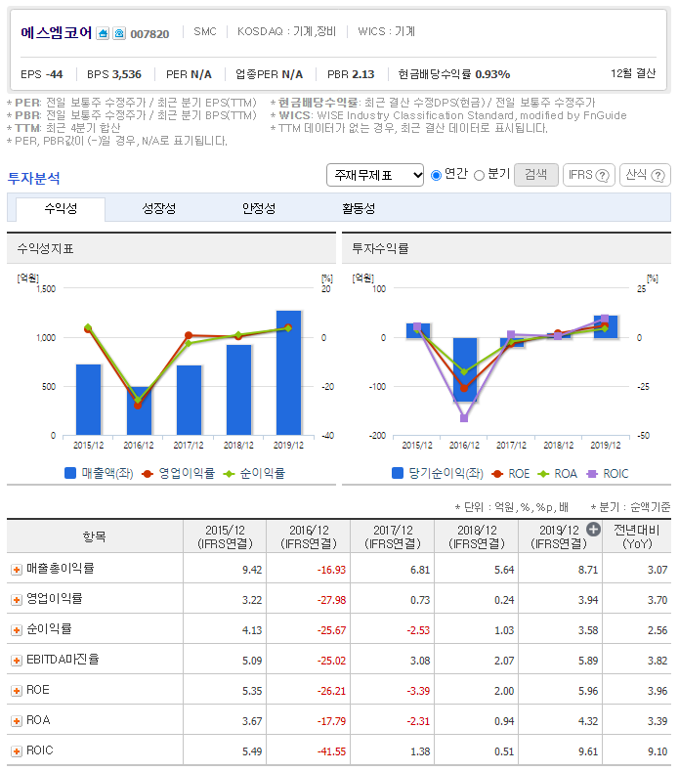Open the 주재무제표 dropdown
The width and height of the screenshot is (679, 771).
(375, 175)
